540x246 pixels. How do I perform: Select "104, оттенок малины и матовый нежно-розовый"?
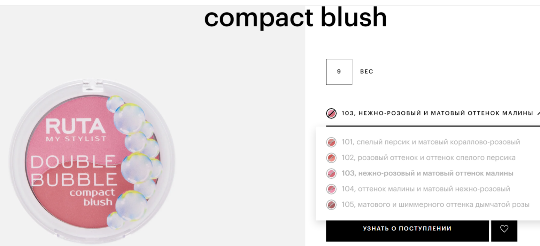[426, 189]
